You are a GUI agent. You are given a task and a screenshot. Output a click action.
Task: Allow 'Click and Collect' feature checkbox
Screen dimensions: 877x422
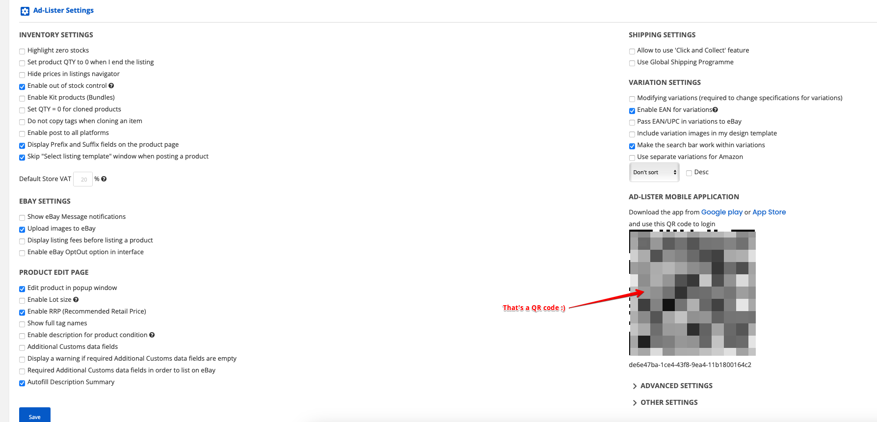tap(632, 51)
